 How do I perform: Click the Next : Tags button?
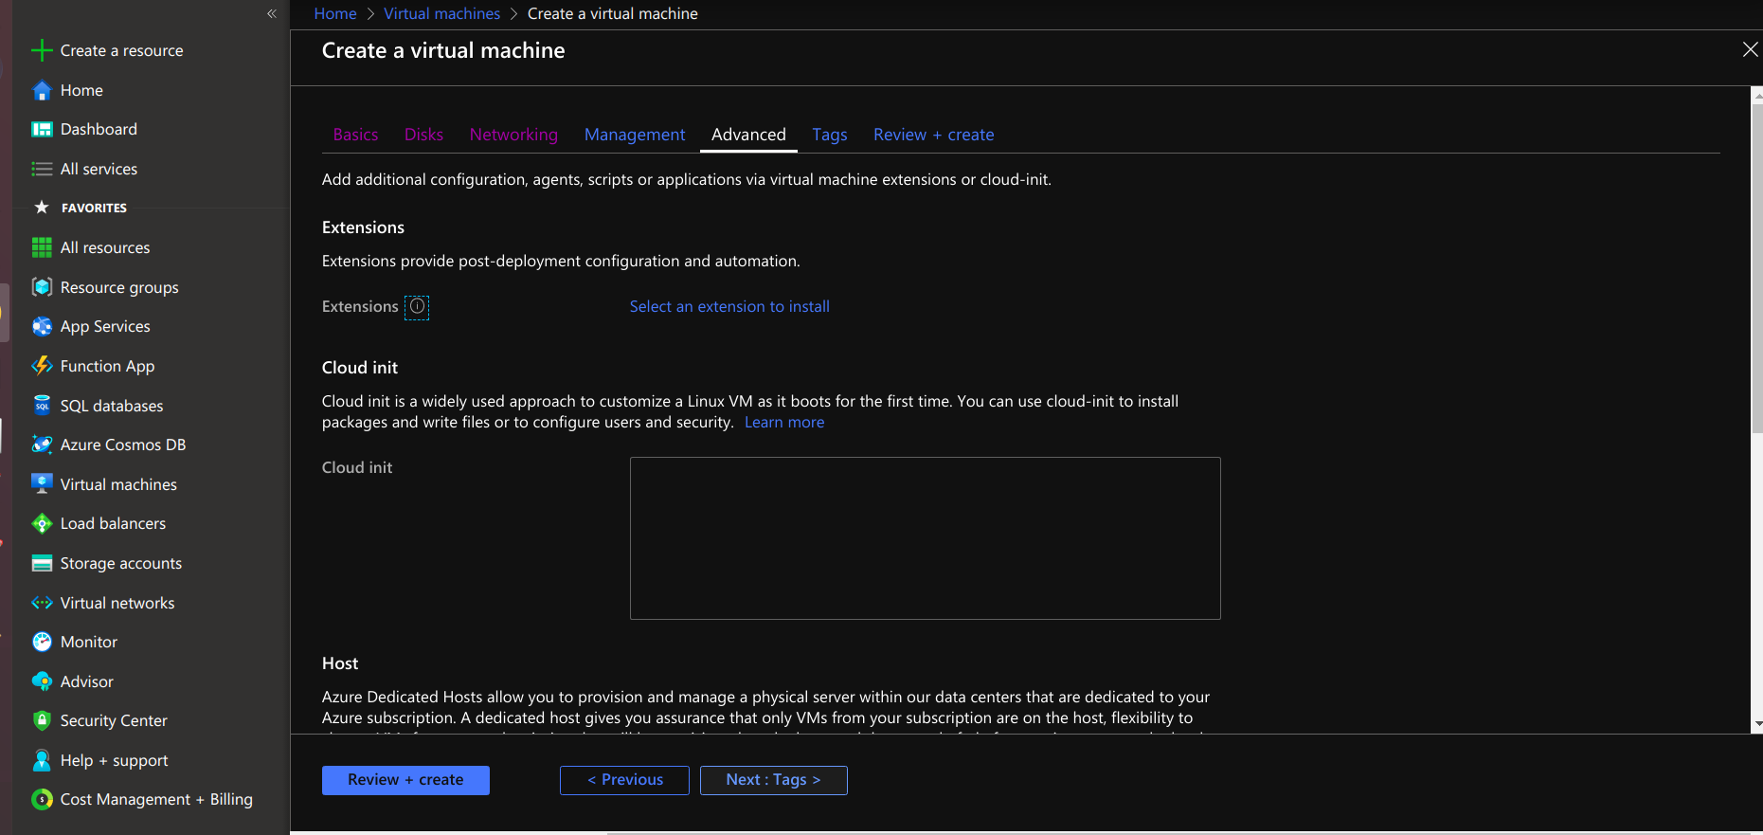point(773,780)
